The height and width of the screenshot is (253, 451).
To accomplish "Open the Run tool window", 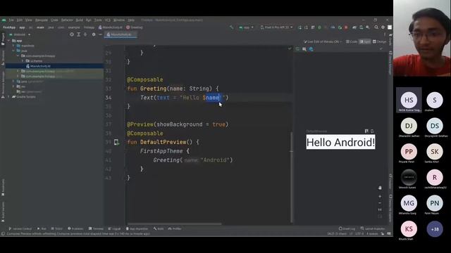I will pyautogui.click(x=42, y=228).
